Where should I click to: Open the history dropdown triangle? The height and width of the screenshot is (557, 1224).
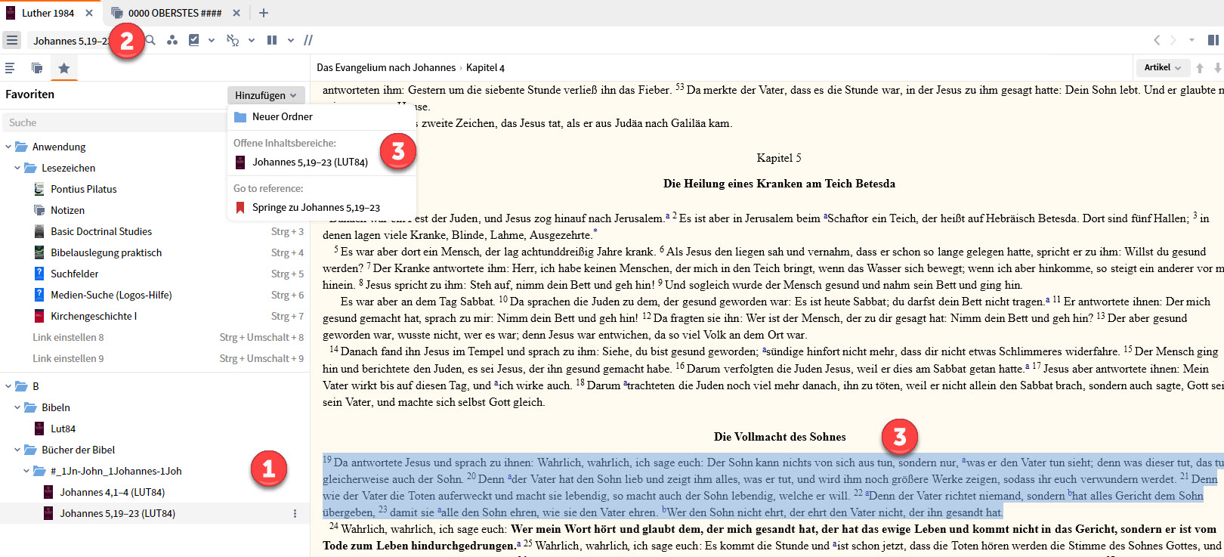pyautogui.click(x=1192, y=40)
